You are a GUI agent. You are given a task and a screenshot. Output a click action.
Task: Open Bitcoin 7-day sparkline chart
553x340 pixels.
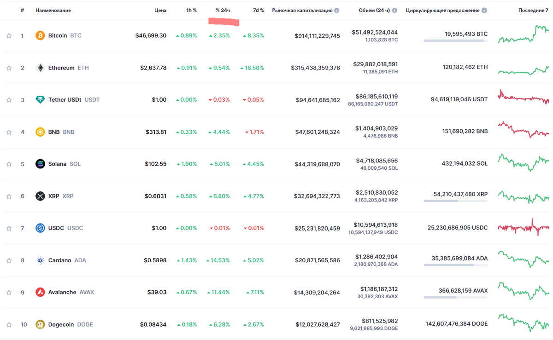524,35
